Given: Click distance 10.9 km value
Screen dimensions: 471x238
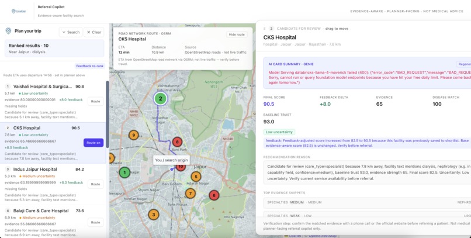Looking at the screenshot, I should 158,52.
